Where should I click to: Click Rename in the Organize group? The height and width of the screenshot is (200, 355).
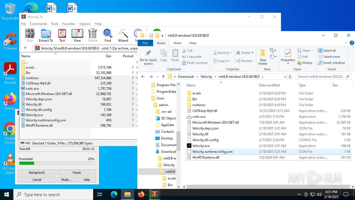point(244,61)
